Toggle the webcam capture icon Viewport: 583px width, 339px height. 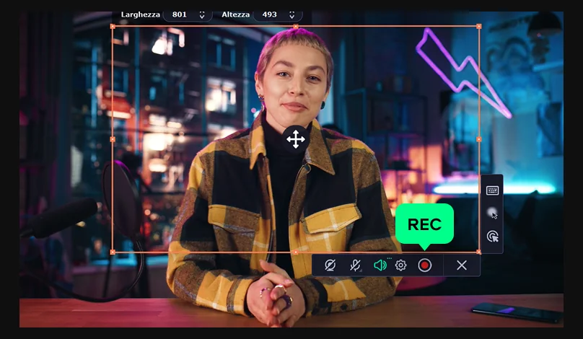tap(330, 265)
